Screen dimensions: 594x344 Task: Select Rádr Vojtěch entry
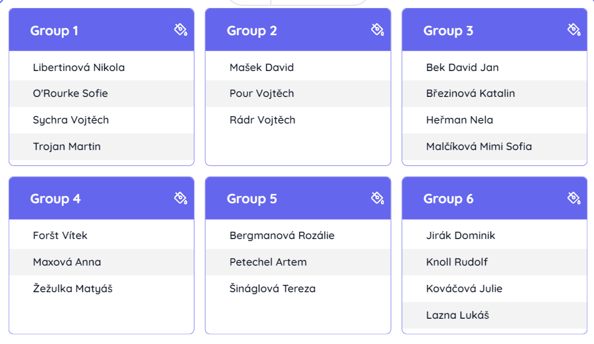pyautogui.click(x=262, y=120)
